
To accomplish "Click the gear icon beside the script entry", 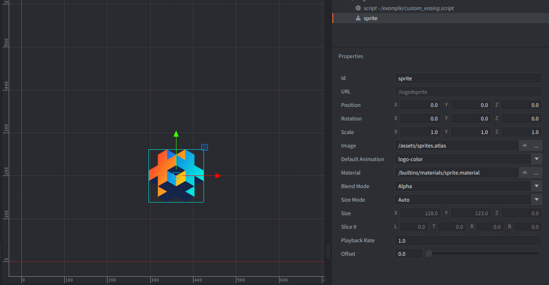I will 358,8.
